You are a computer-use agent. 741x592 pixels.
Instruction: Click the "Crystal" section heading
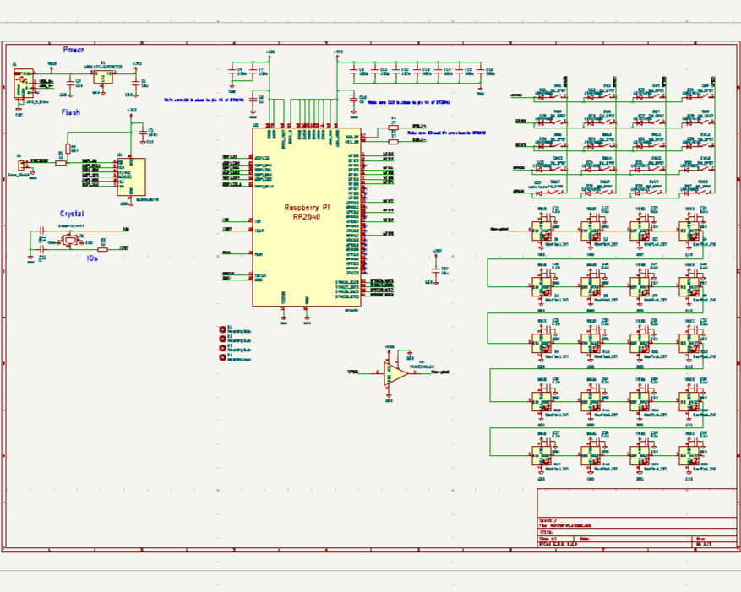[73, 214]
